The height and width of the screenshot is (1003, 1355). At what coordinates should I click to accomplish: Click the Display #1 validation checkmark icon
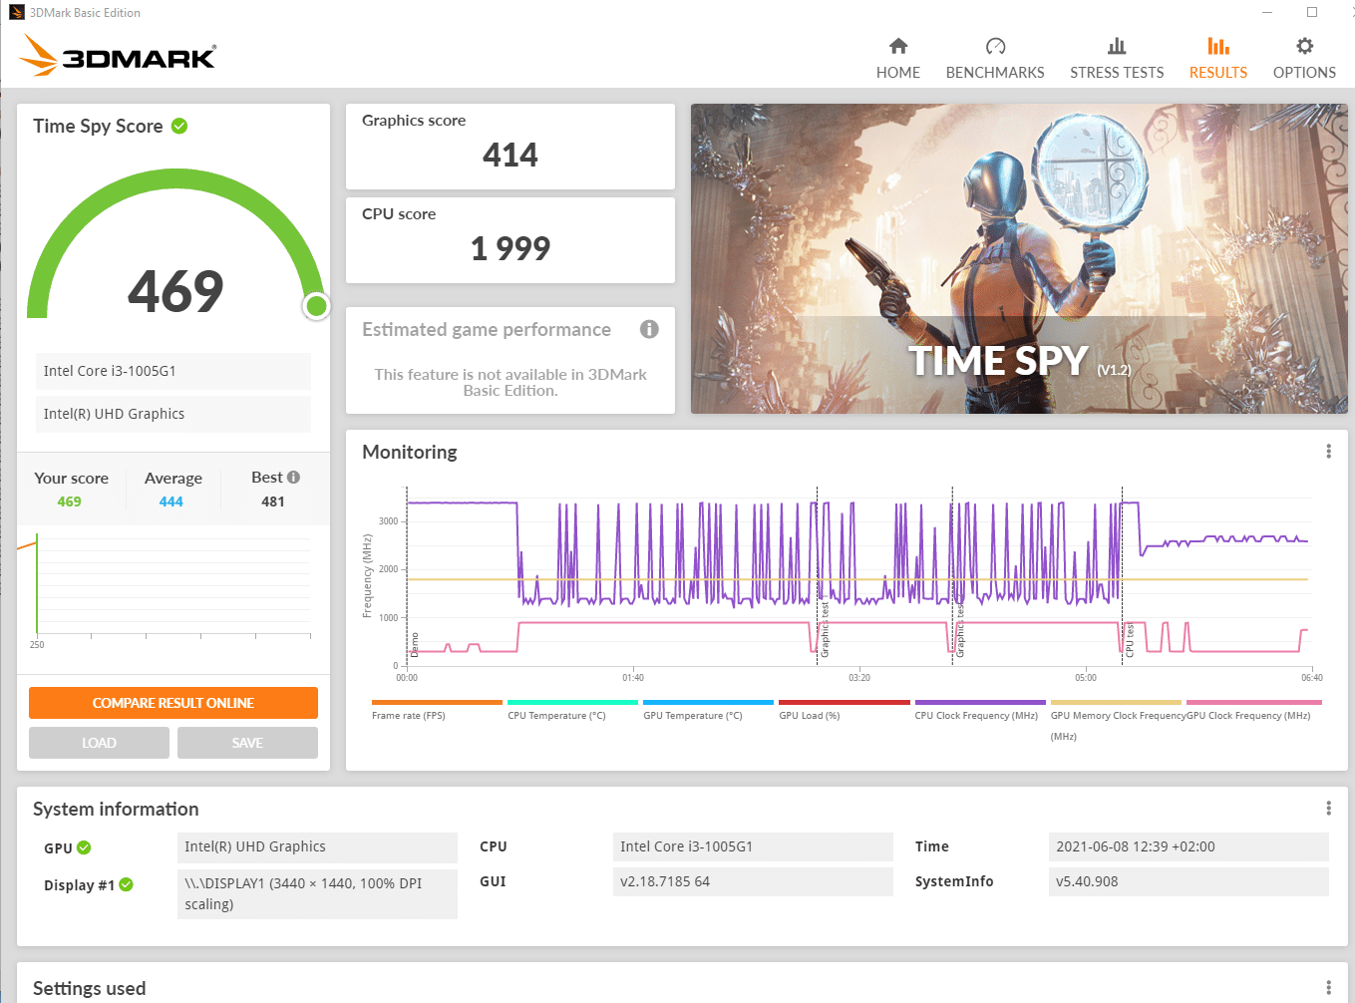click(126, 884)
